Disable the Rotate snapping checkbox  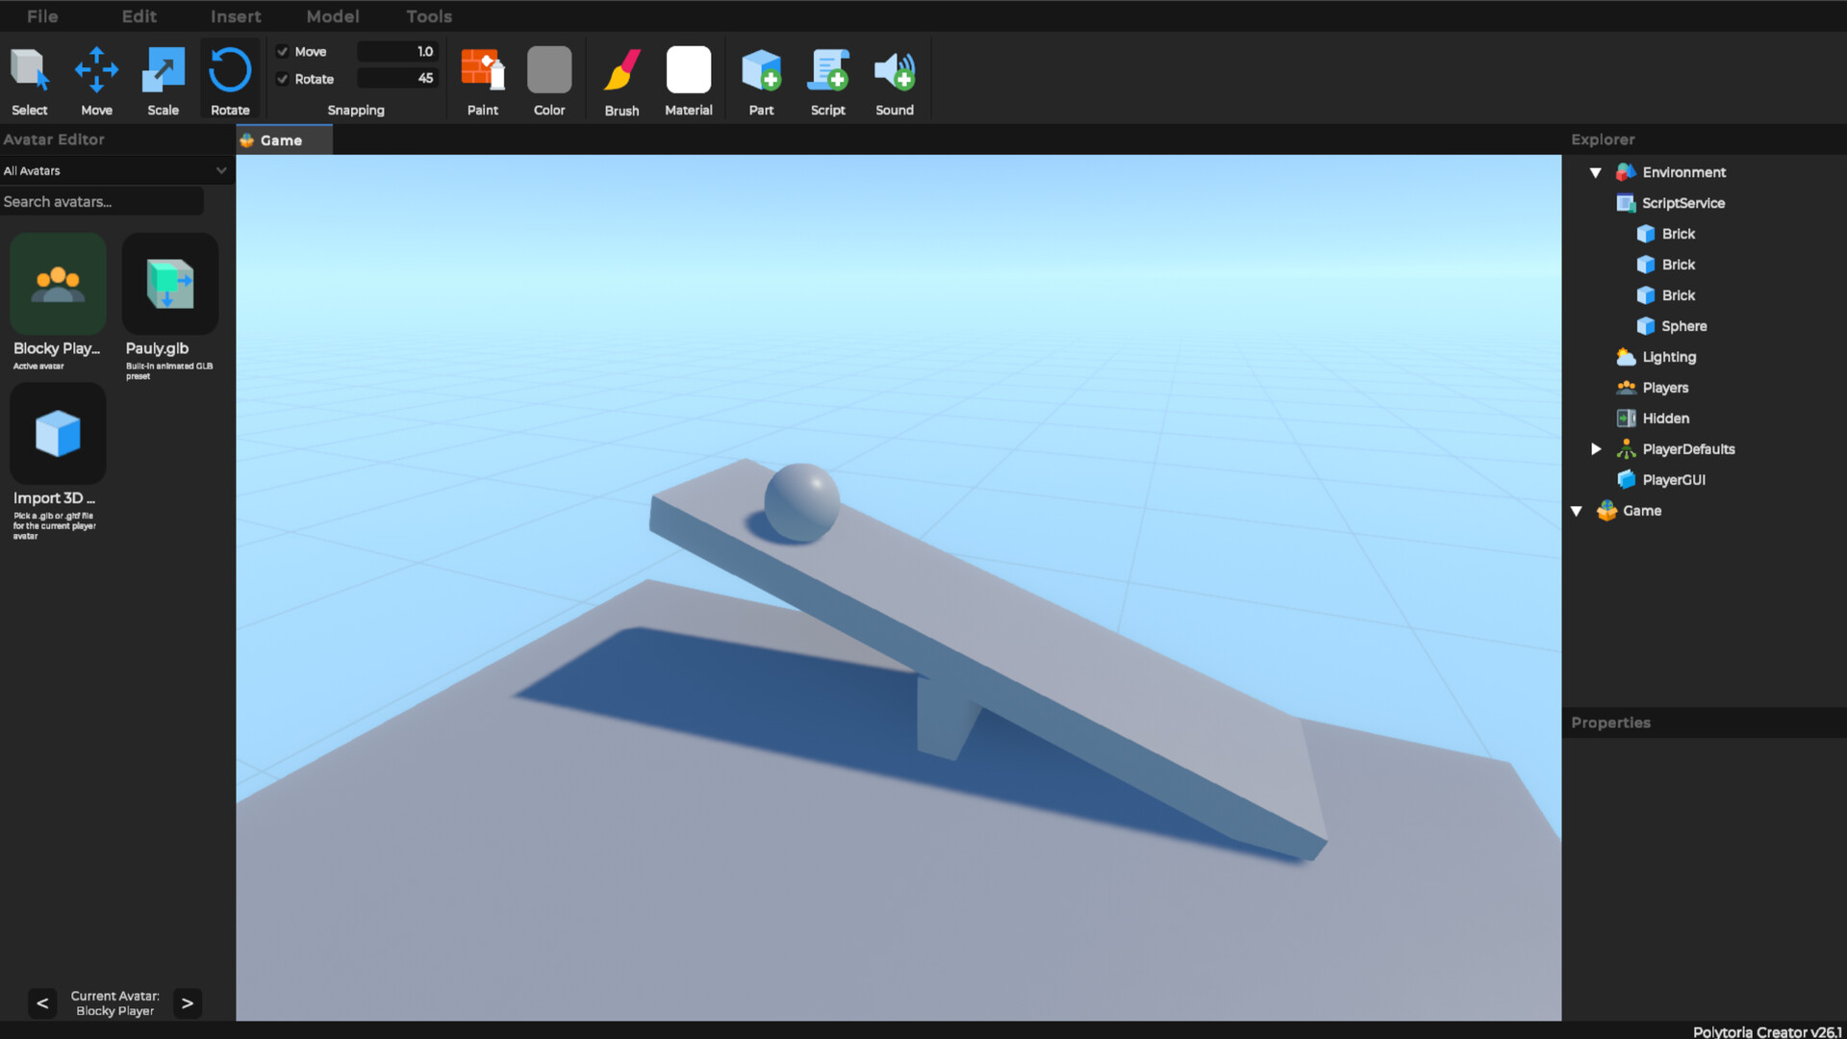coord(283,79)
